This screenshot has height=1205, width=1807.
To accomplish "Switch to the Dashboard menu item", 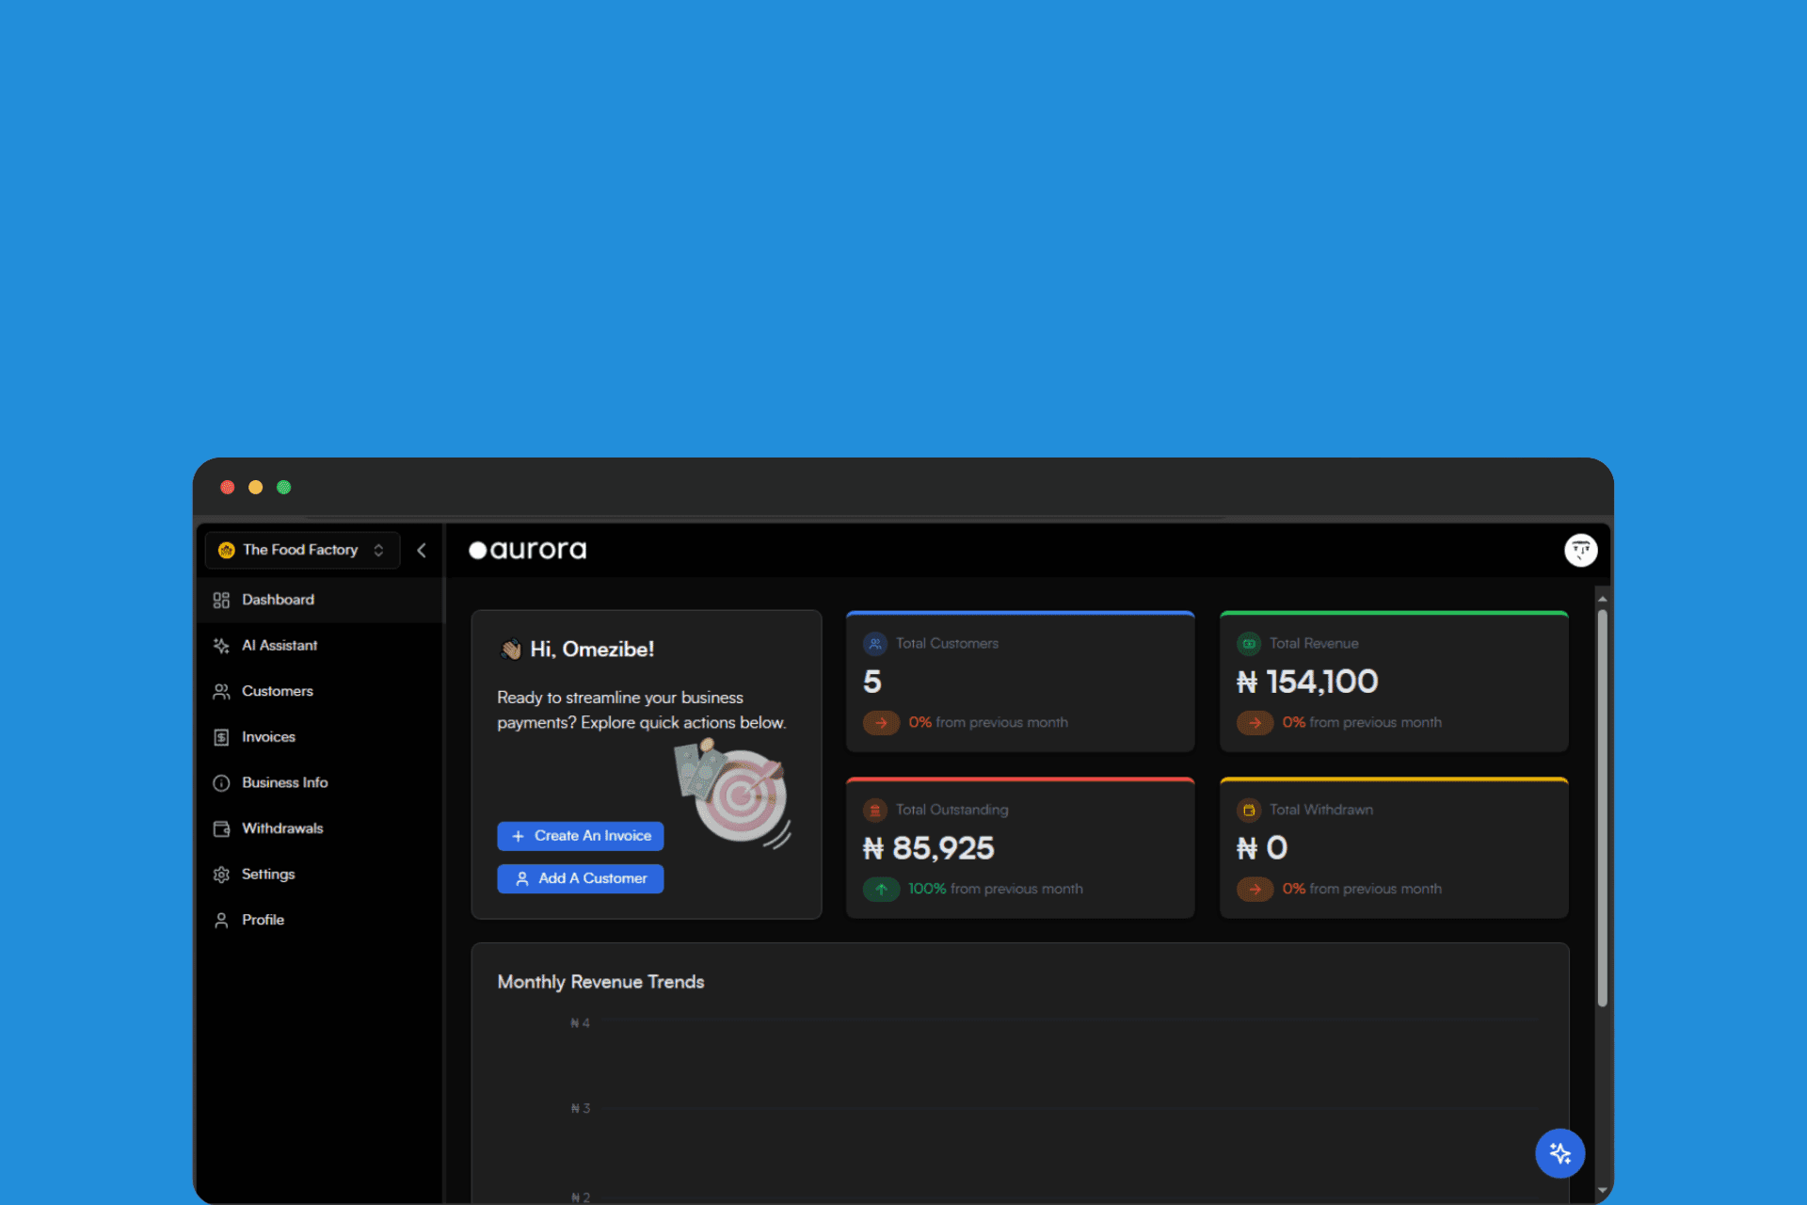I will click(277, 600).
